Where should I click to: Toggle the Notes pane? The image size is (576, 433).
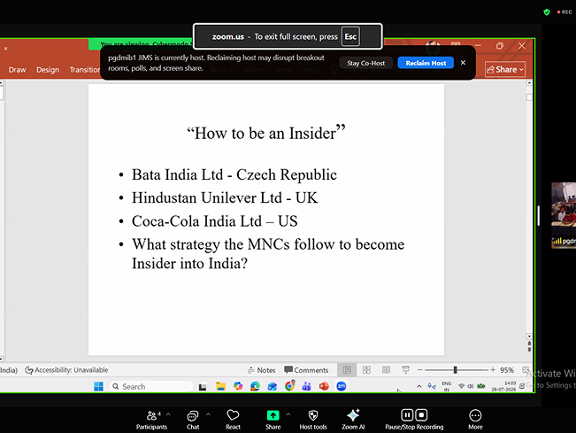(x=262, y=370)
